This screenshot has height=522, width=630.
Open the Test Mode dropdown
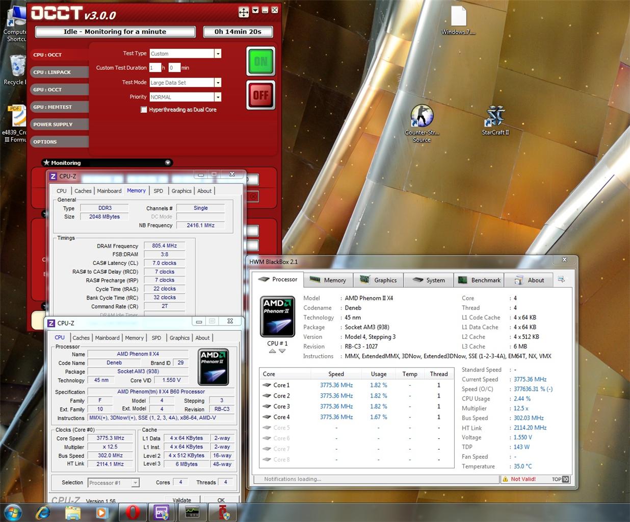(218, 83)
